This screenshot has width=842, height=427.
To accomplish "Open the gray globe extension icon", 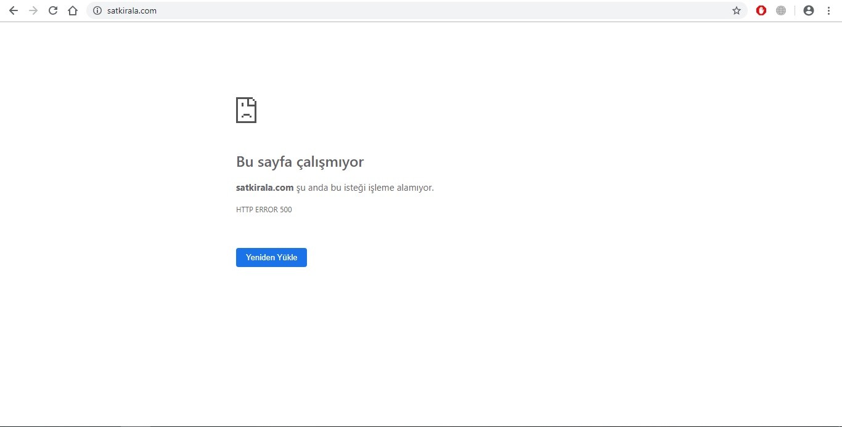I will click(x=781, y=10).
